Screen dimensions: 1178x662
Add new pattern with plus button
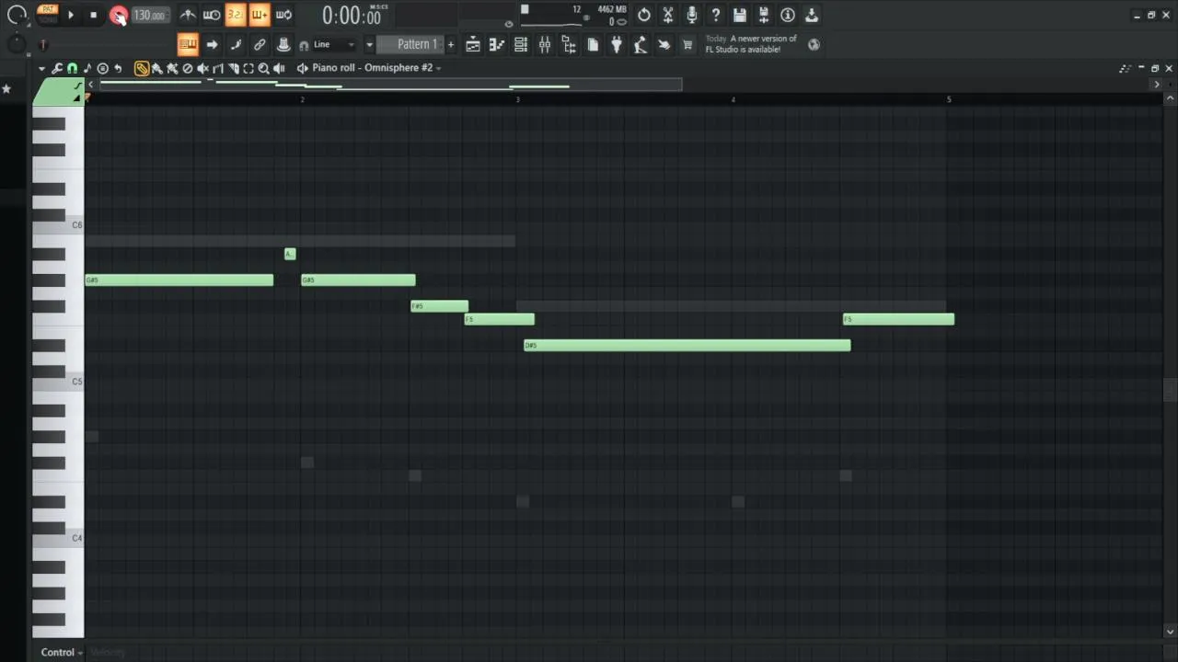coord(450,44)
